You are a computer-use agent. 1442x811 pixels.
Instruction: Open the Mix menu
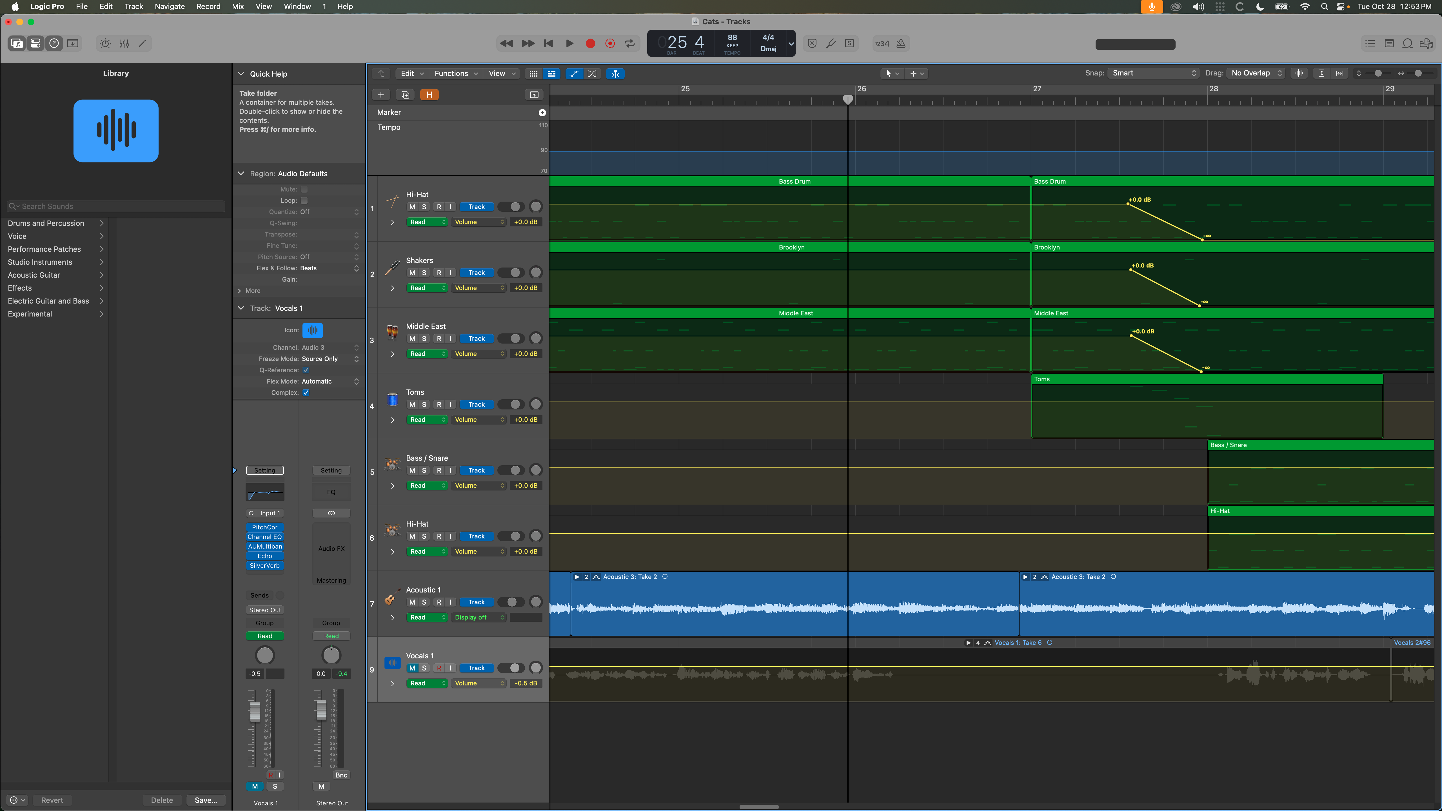tap(237, 6)
